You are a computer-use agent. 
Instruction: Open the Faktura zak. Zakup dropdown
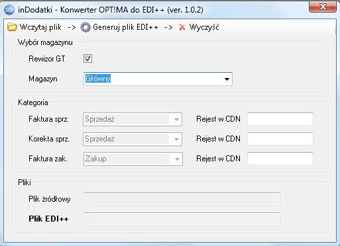[133, 159]
